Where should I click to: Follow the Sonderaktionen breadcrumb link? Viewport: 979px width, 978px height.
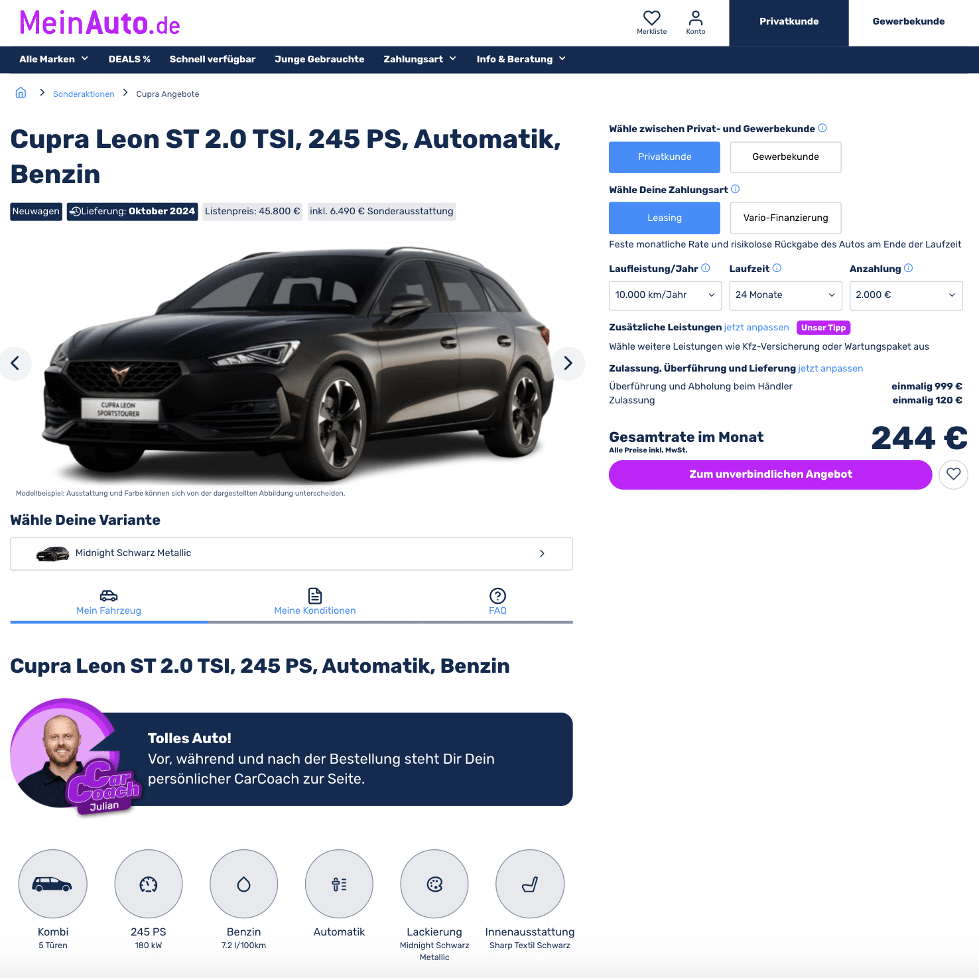point(84,94)
